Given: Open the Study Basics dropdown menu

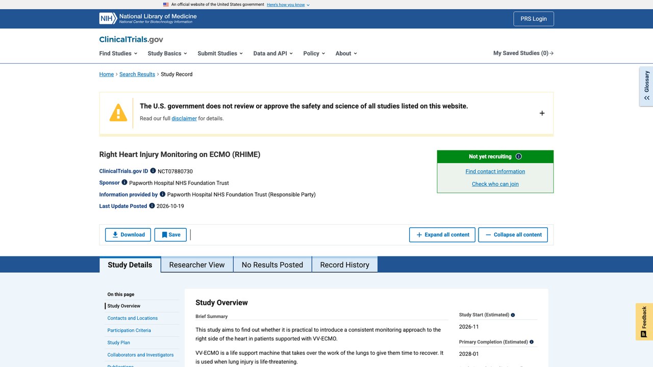Looking at the screenshot, I should [x=167, y=53].
